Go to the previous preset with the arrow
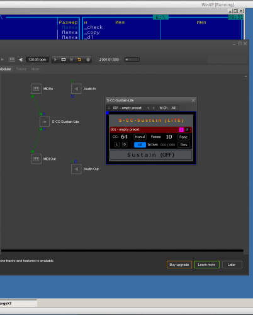253x315 pixels. click(x=148, y=108)
